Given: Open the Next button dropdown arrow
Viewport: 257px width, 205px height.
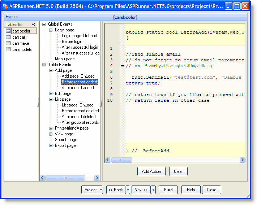Looking at the screenshot, I should 153,190.
